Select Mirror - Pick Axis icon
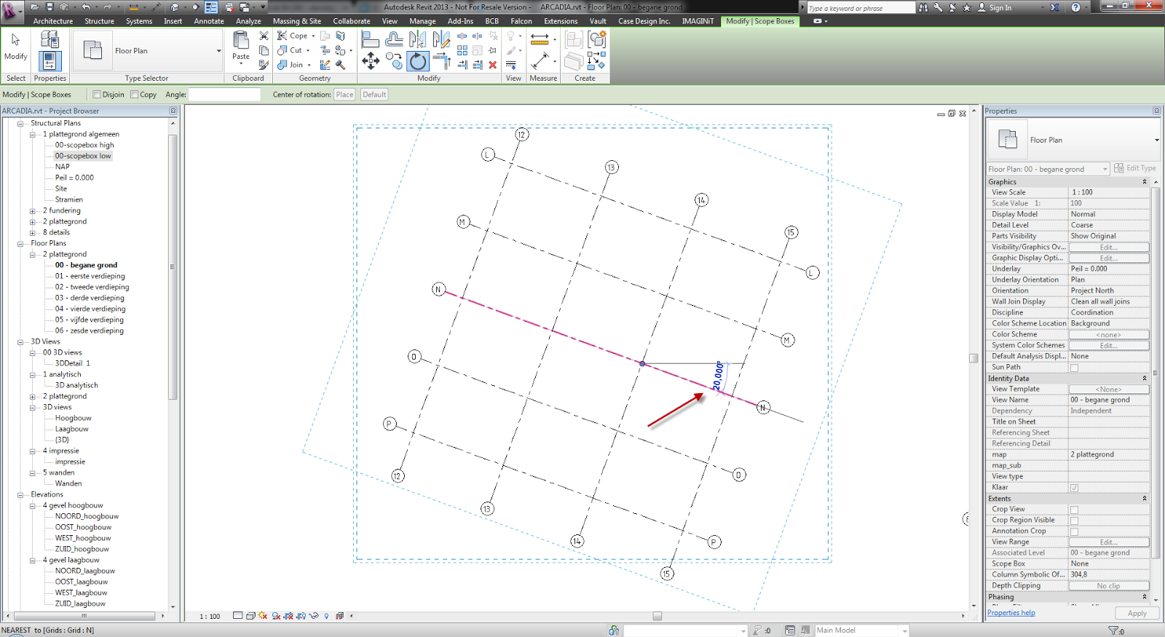This screenshot has width=1165, height=637. point(418,39)
